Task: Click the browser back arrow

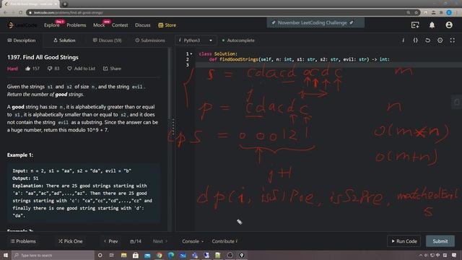Action: pos(5,12)
